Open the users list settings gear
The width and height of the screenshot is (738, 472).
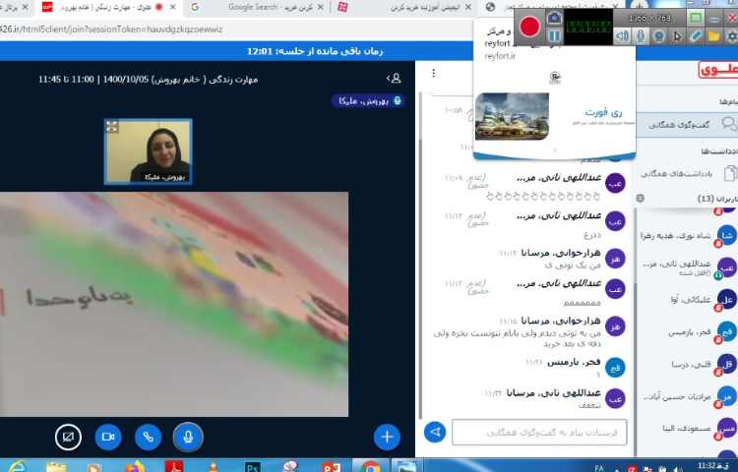pos(641,199)
